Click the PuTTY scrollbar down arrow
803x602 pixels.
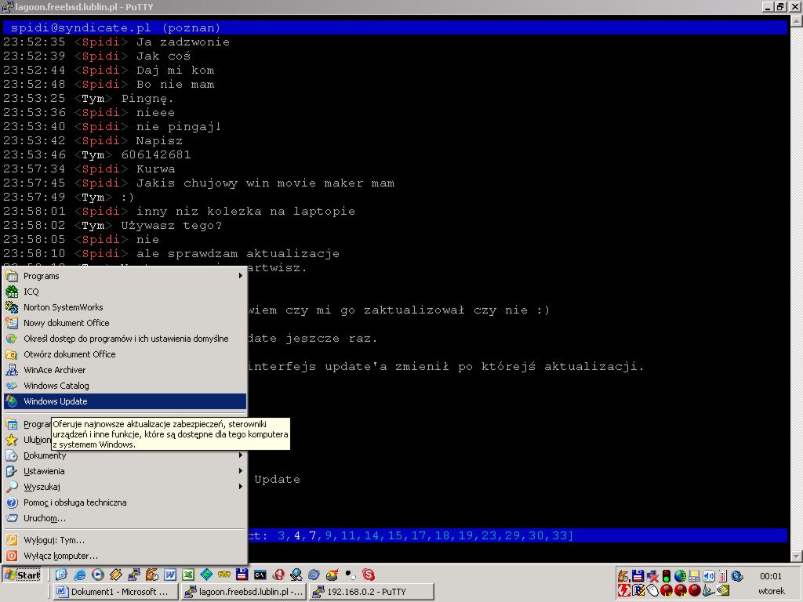click(797, 556)
